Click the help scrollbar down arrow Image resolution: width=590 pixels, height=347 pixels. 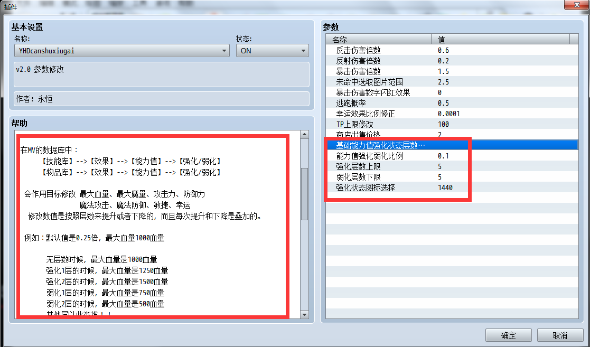click(304, 314)
